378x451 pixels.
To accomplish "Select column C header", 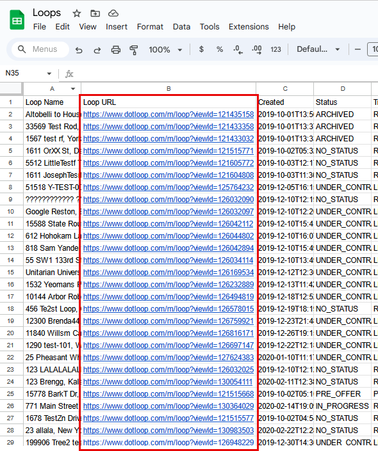I will (285, 89).
